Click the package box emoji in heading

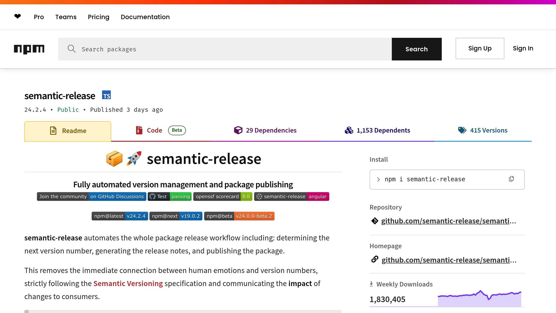point(114,159)
